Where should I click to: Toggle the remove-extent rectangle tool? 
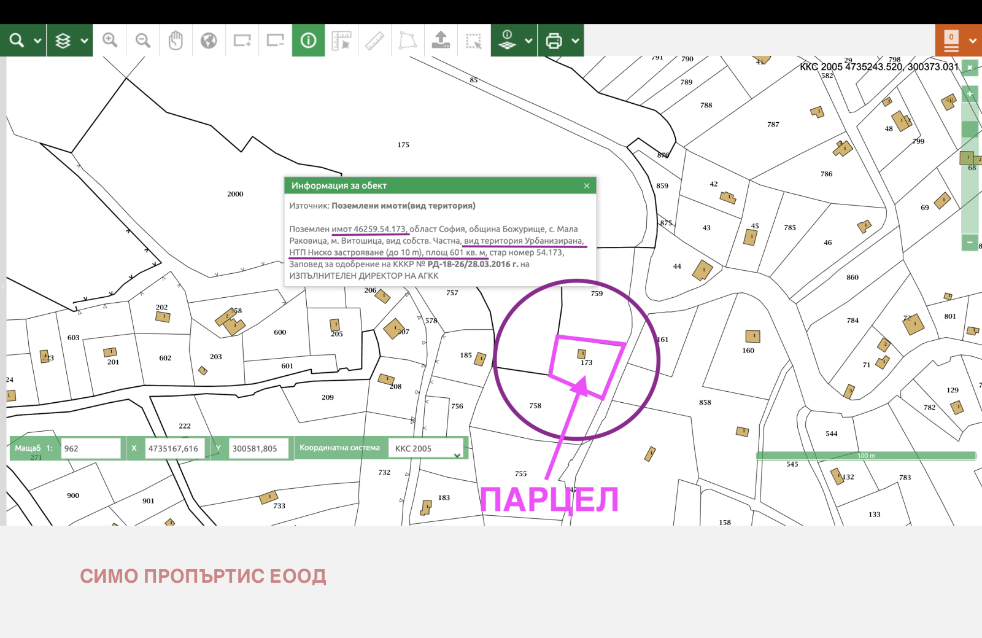(275, 40)
